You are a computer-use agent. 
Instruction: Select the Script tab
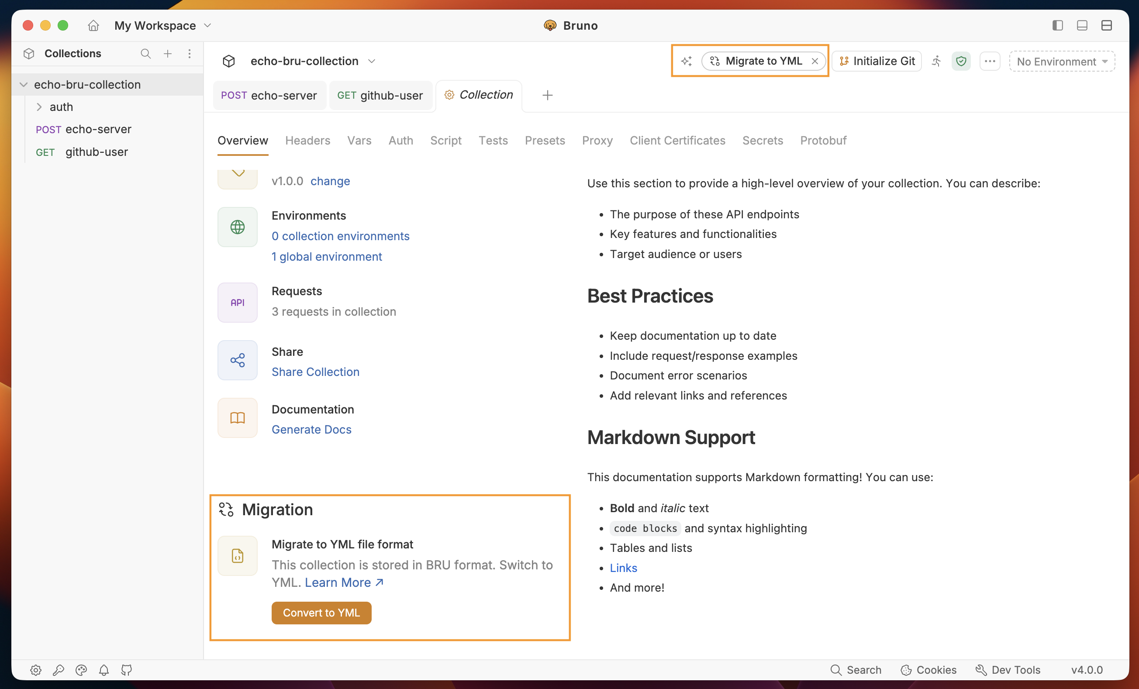point(445,141)
